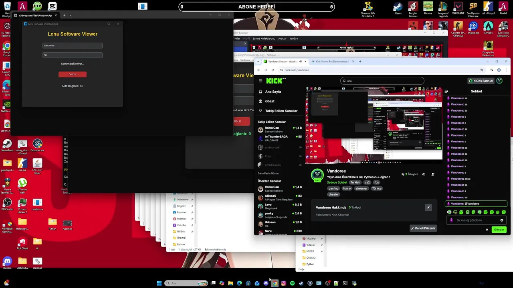This screenshot has width=513, height=288.
Task: Open the profile avatar in Kick header
Action: [499, 81]
